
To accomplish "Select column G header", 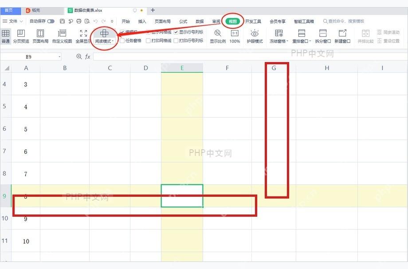I will tap(274, 68).
